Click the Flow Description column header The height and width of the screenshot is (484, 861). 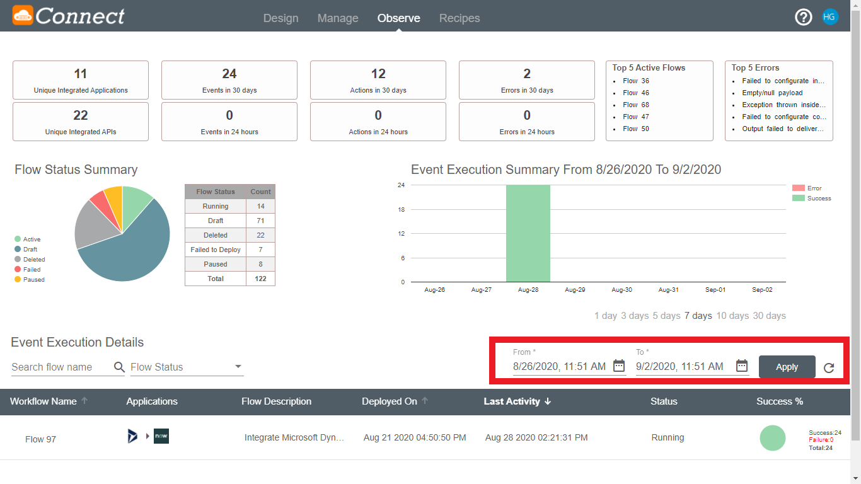pyautogui.click(x=276, y=401)
